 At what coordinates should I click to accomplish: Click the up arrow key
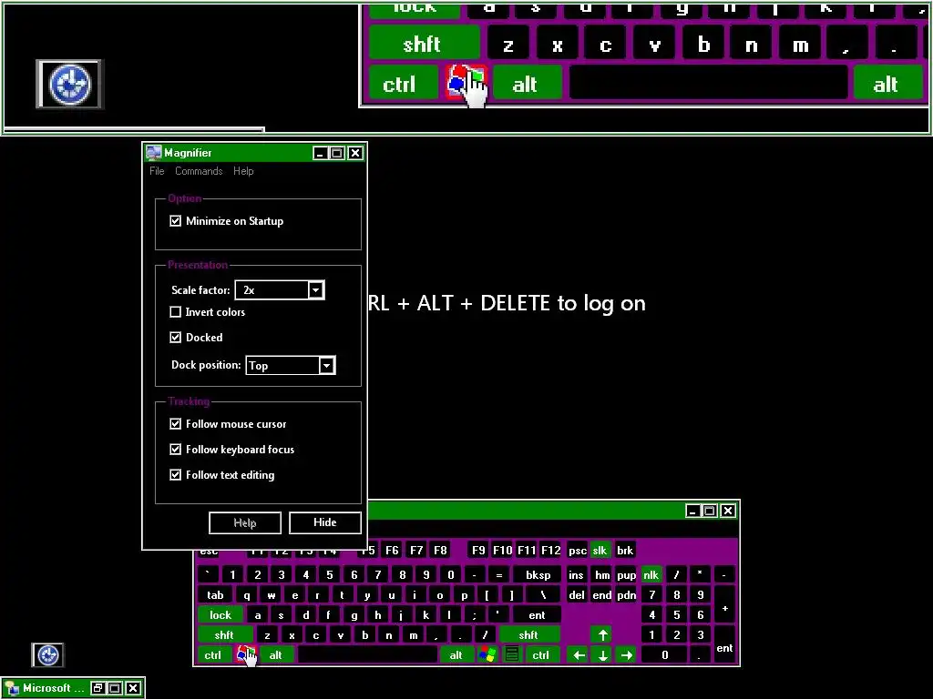[x=603, y=634]
